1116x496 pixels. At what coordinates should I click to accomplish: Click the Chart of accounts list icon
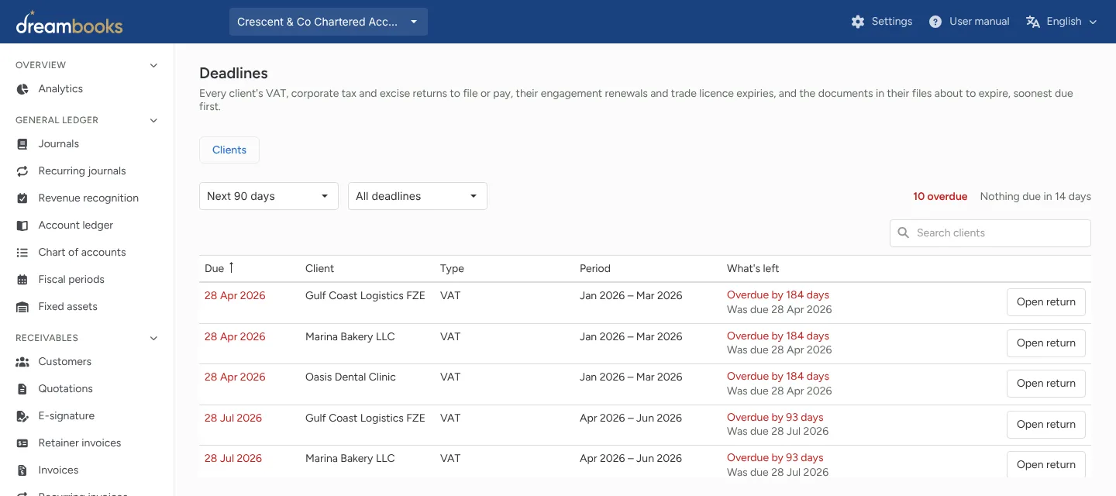click(x=22, y=253)
